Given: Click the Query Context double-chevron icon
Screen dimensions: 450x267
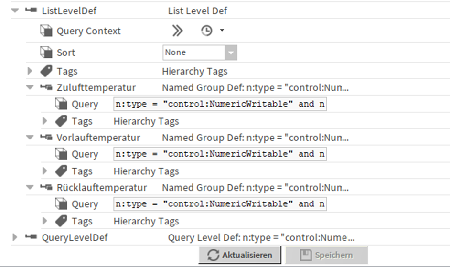Looking at the screenshot, I should click(177, 31).
